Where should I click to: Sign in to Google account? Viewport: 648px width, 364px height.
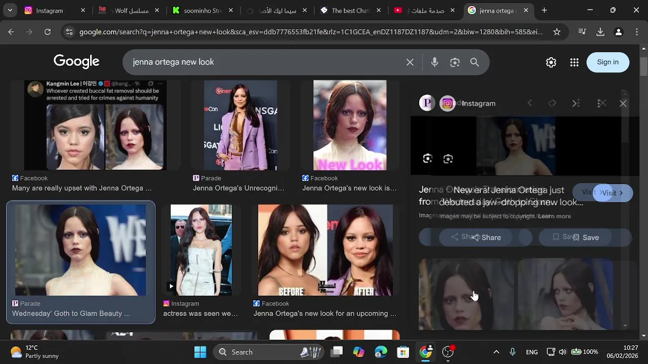point(607,62)
